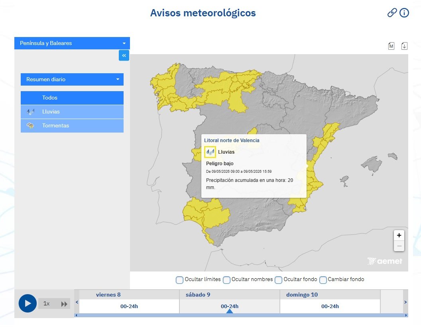Open the information icon
Image resolution: width=421 pixels, height=332 pixels.
[404, 13]
